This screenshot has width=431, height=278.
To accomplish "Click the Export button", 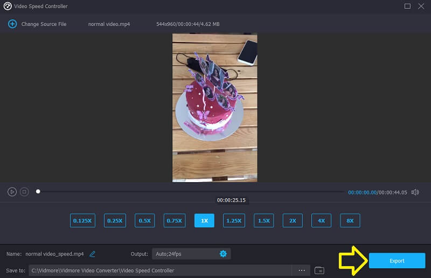I will (x=397, y=261).
